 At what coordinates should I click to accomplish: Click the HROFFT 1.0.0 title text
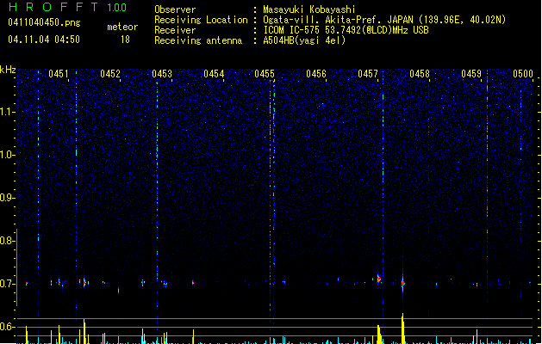(67, 7)
